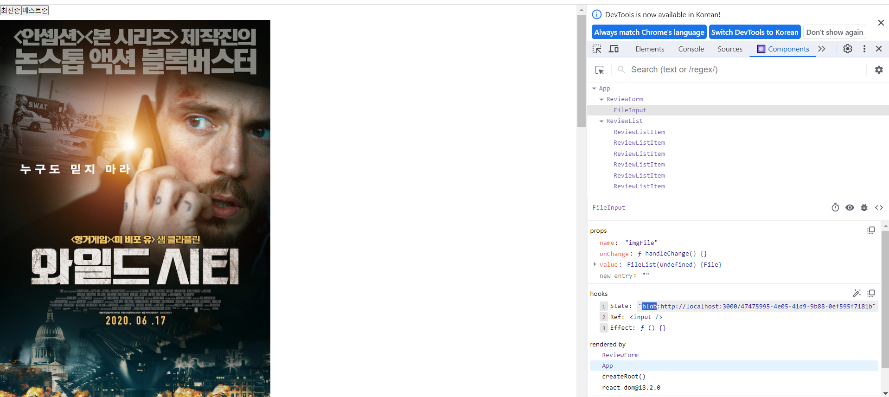Select React component picker icon
The height and width of the screenshot is (397, 889).
[x=600, y=70]
